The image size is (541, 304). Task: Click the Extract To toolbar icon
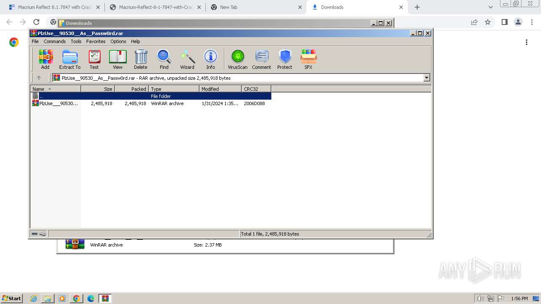coord(70,59)
